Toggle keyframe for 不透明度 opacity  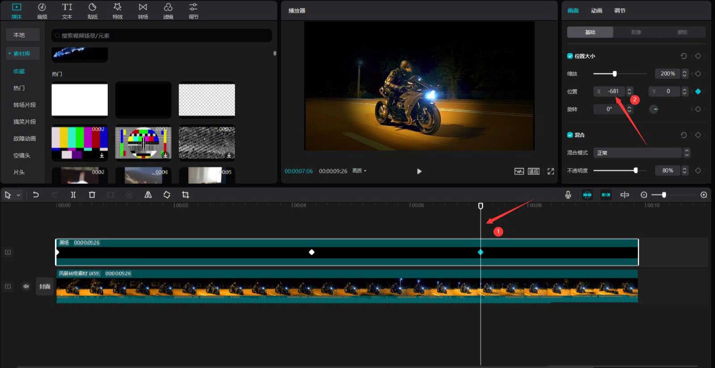[x=698, y=170]
